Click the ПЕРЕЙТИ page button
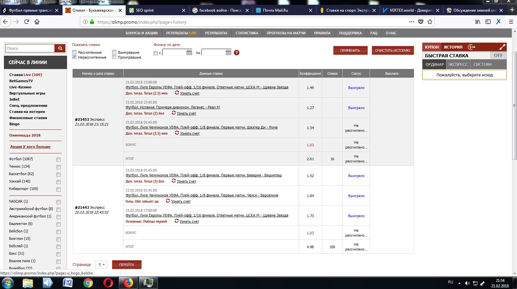517x289 pixels. (127, 264)
